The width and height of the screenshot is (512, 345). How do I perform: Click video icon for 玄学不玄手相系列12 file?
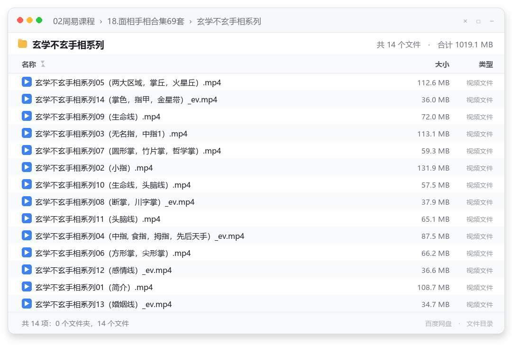[27, 270]
